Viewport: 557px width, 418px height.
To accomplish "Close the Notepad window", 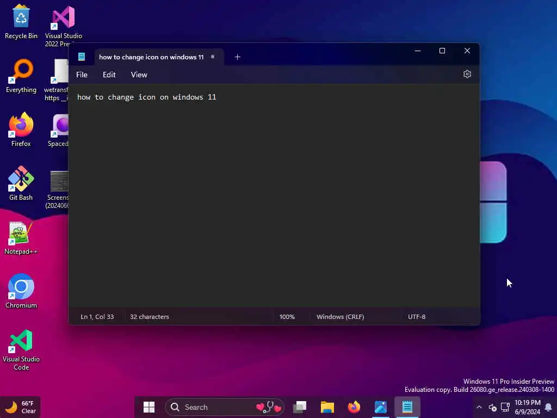I will pos(467,51).
